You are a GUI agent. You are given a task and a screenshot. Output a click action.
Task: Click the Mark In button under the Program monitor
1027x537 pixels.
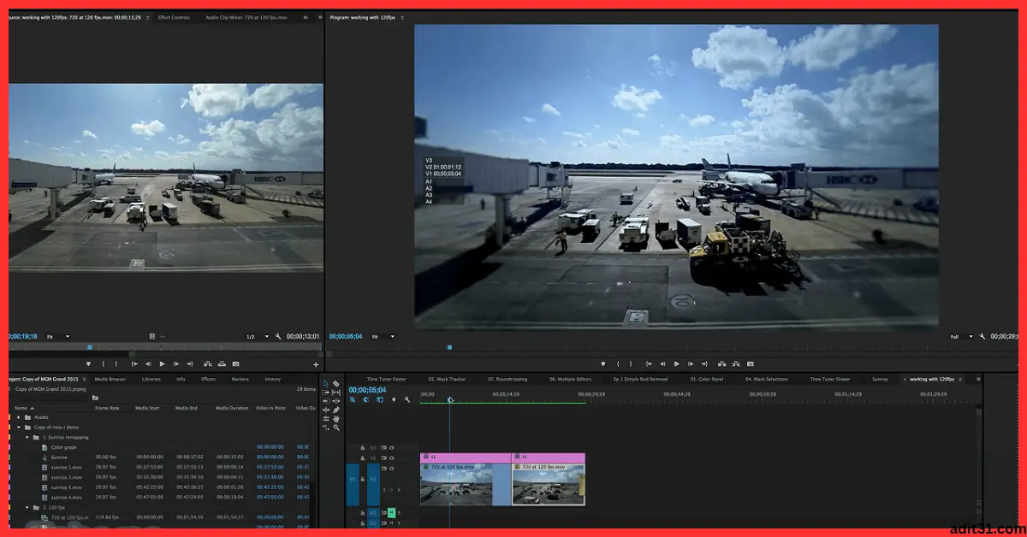click(618, 363)
